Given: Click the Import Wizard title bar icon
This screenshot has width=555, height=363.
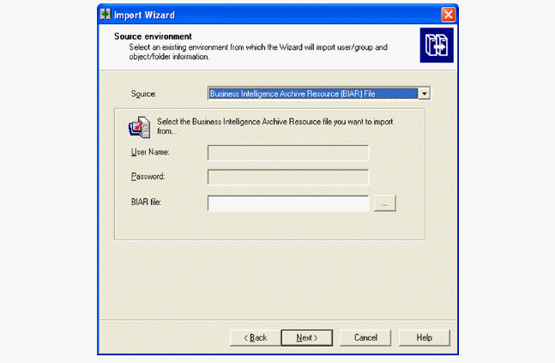Looking at the screenshot, I should pyautogui.click(x=106, y=15).
